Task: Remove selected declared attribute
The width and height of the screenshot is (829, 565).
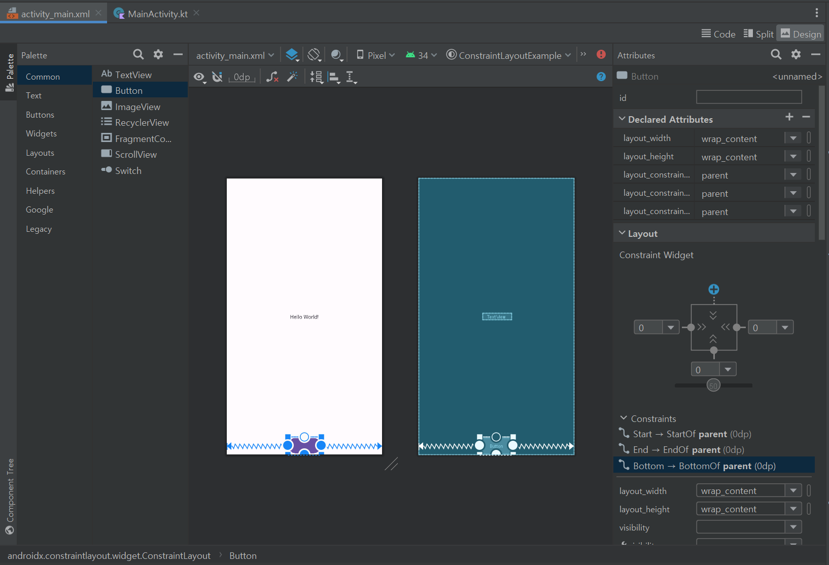Action: click(x=806, y=117)
